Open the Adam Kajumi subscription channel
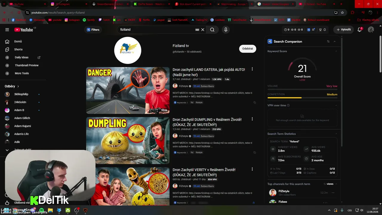Viewport: 382px width, 215px height. [23, 126]
